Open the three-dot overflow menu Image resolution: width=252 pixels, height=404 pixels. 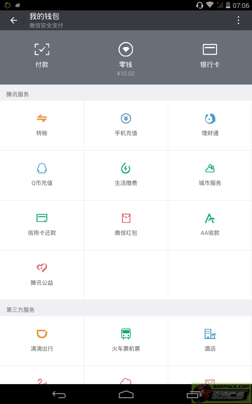click(x=238, y=21)
